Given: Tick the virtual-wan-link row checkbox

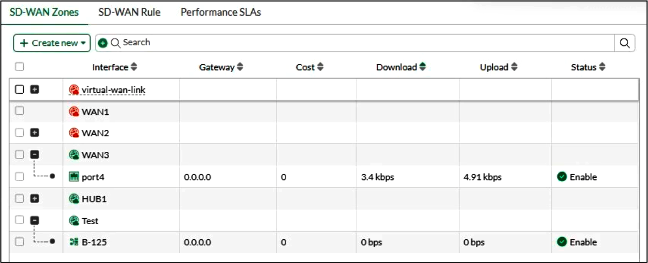Looking at the screenshot, I should 19,89.
